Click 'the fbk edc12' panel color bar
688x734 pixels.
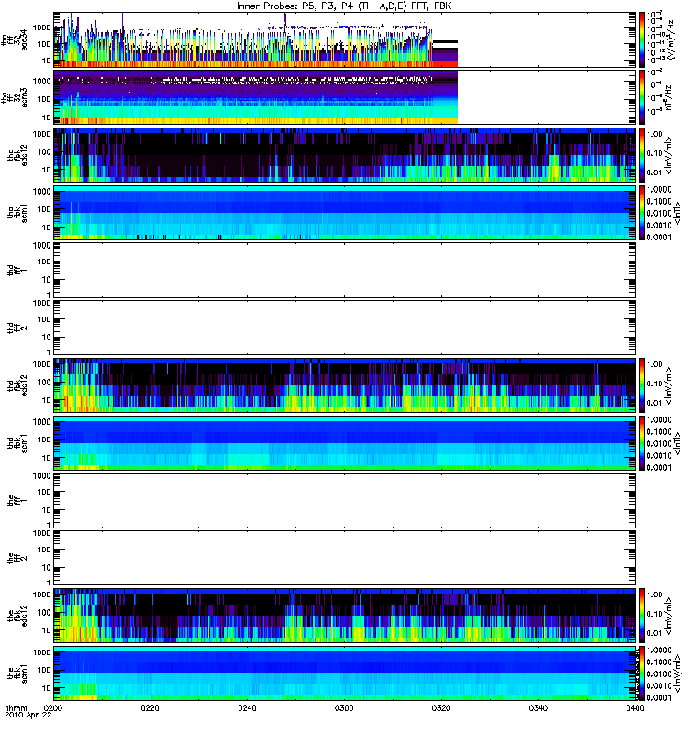click(x=642, y=616)
